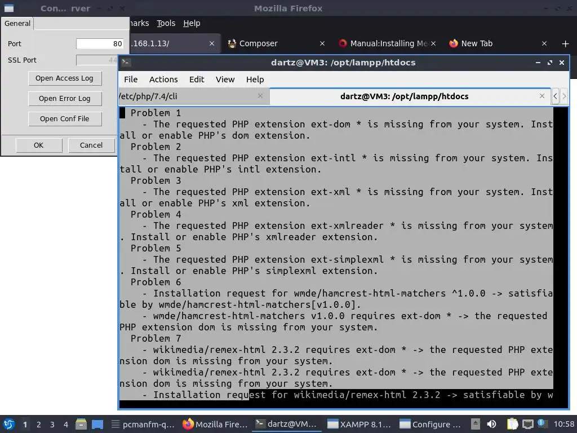The image size is (577, 433).
Task: Switch to workspace 3 in the pager
Action: click(x=52, y=424)
